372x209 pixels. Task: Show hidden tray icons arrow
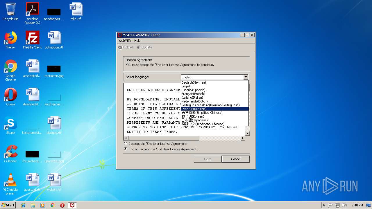[324, 205]
